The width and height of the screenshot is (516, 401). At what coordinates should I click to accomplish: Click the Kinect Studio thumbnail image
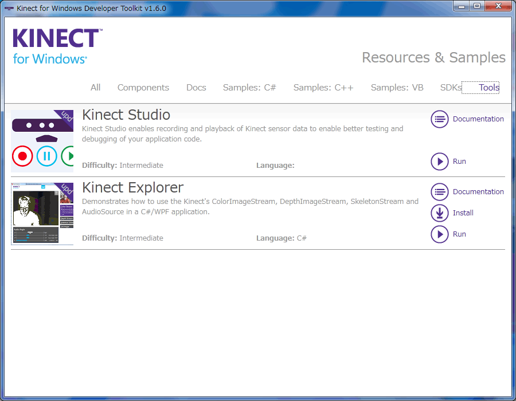pos(42,141)
